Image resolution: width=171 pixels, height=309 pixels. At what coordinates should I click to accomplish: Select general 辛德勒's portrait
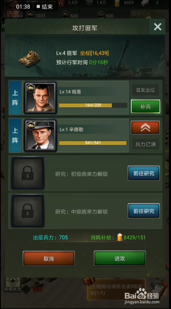pos(40,135)
